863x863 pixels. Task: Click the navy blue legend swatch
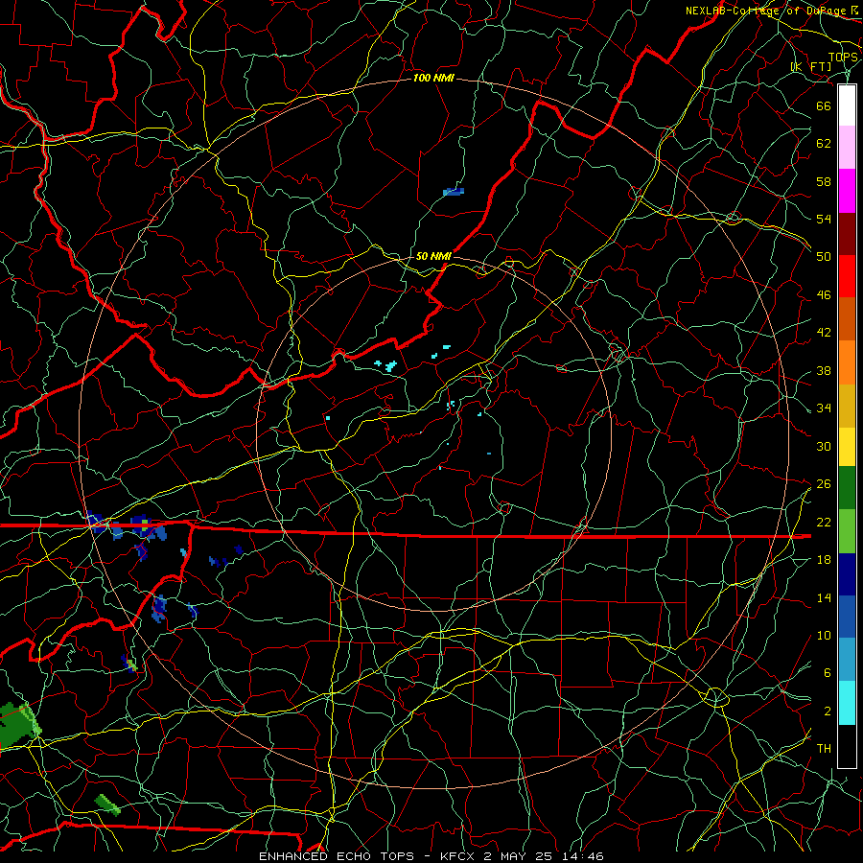[x=847, y=574]
